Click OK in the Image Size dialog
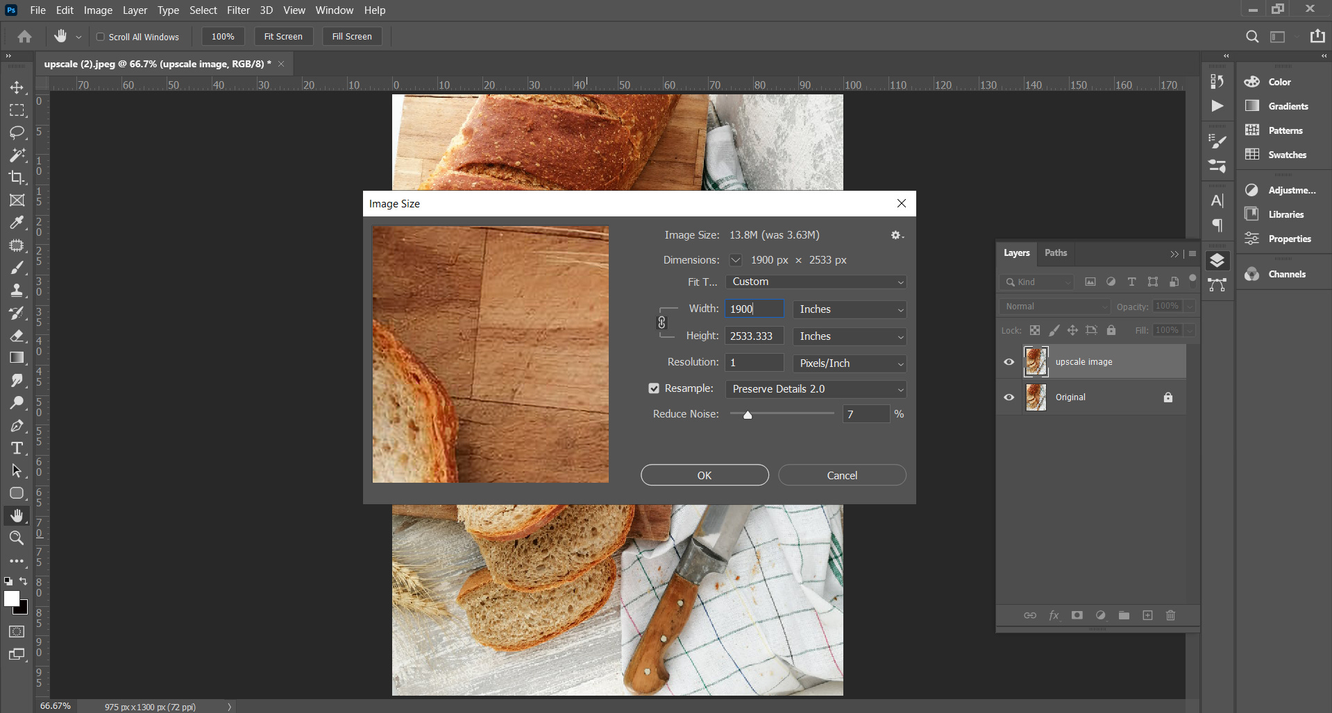This screenshot has width=1332, height=713. (704, 474)
